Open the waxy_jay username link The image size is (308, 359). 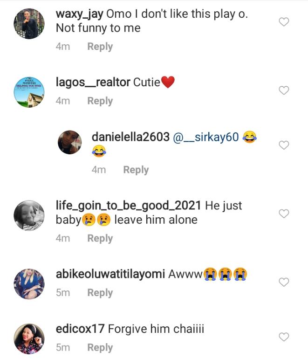(x=79, y=14)
